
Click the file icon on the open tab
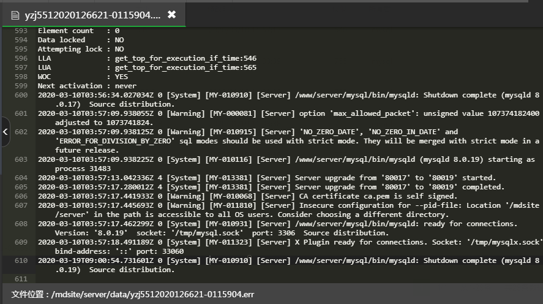[15, 15]
